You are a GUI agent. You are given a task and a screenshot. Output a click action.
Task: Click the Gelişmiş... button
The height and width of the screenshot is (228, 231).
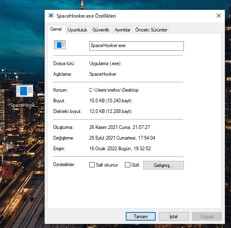point(163,165)
